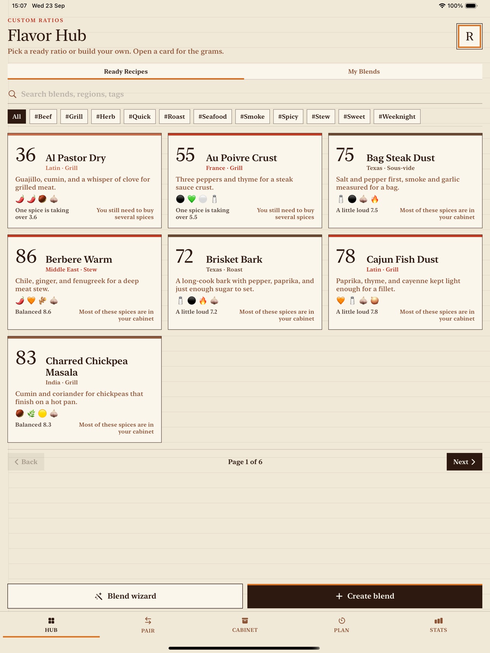
Task: Open the Cabinet tab icon
Action: 245,621
